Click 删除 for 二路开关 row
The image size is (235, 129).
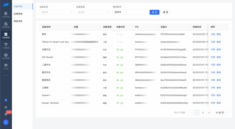[219, 65]
